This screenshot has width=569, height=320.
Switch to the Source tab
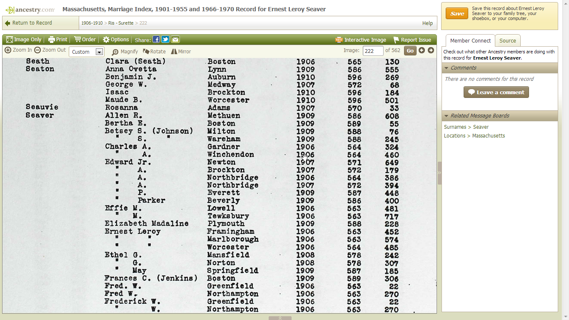tap(508, 41)
